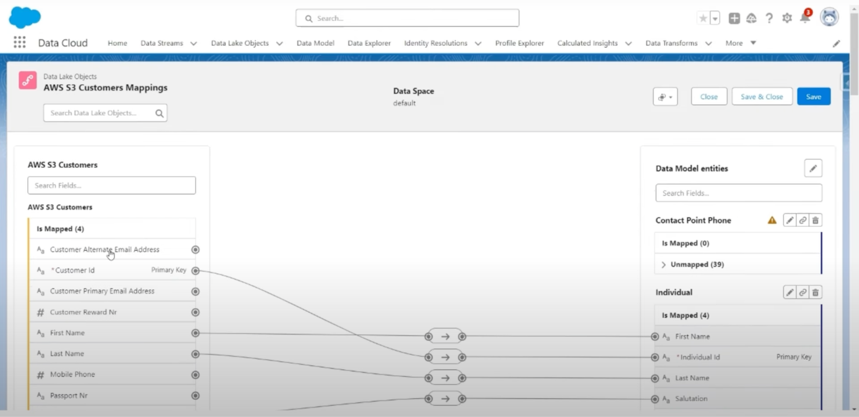Select the Customer Reward Nr connector node
Screen dimensions: 859x417
[x=195, y=312]
